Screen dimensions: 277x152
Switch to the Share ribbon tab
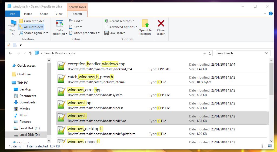44,14
